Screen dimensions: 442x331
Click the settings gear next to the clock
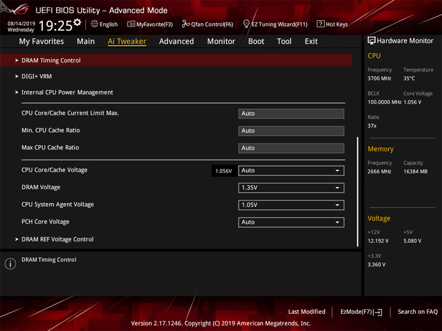(x=77, y=23)
